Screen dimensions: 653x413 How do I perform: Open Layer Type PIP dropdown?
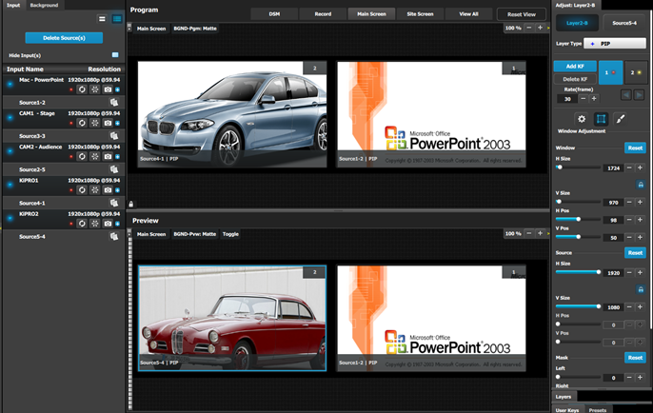(x=615, y=44)
